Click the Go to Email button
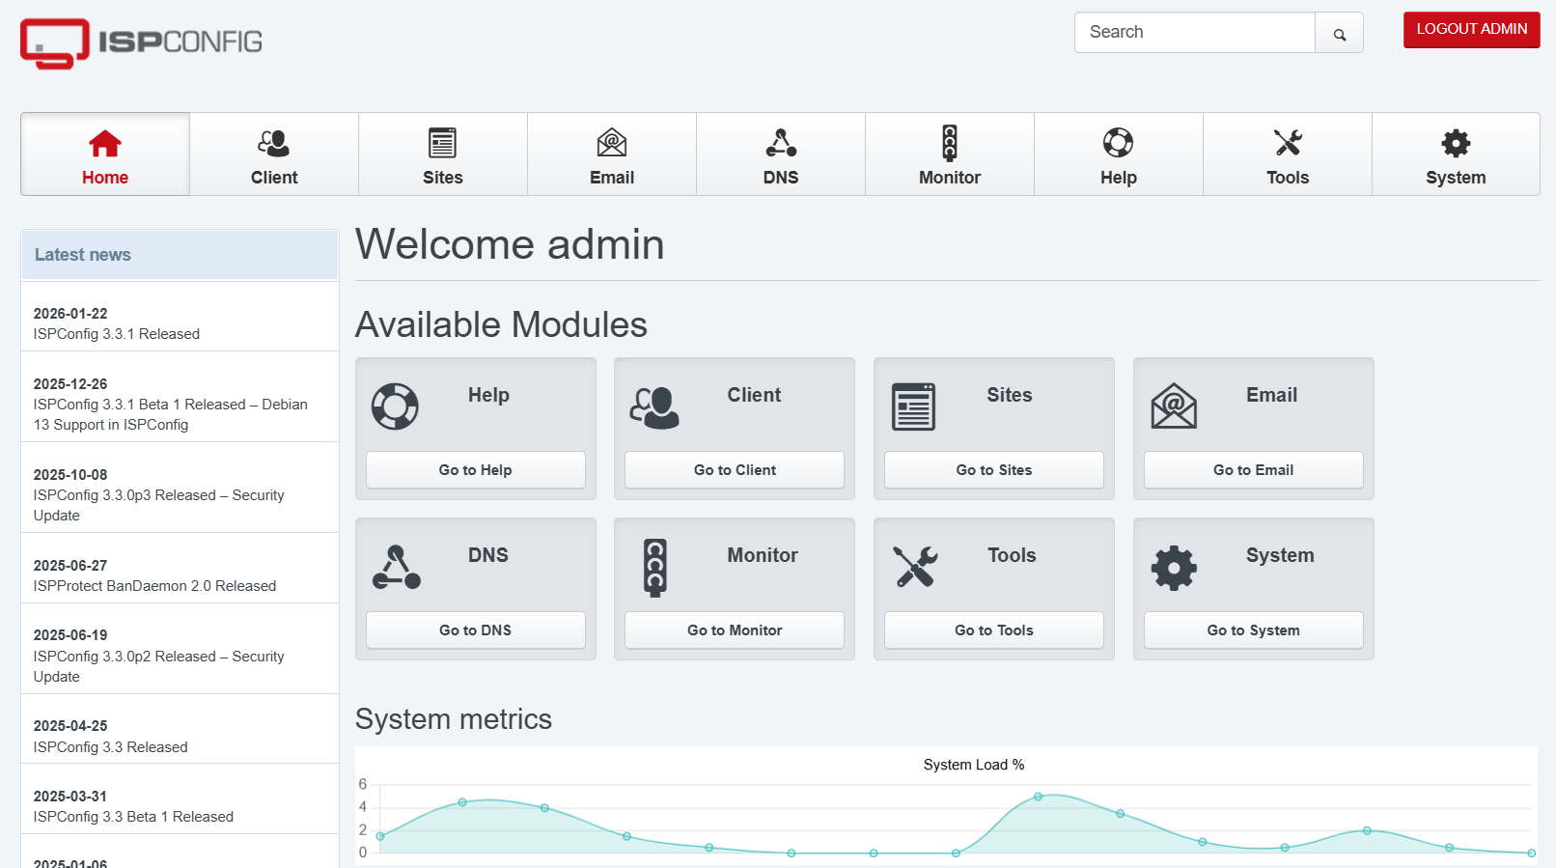 pos(1254,470)
